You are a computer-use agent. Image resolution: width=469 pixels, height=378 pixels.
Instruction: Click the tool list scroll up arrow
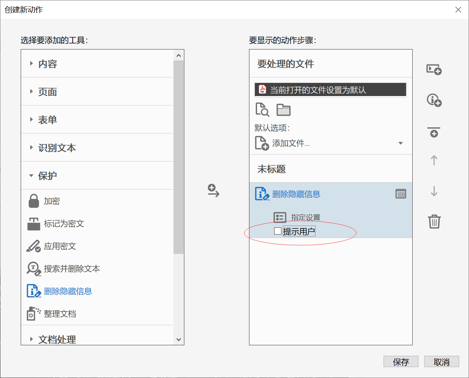pyautogui.click(x=179, y=55)
